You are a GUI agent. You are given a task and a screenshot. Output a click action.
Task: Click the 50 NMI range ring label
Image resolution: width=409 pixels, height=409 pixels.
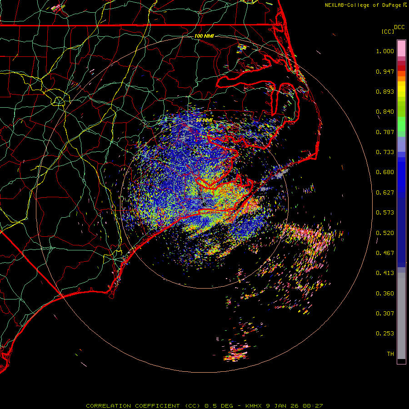[204, 120]
